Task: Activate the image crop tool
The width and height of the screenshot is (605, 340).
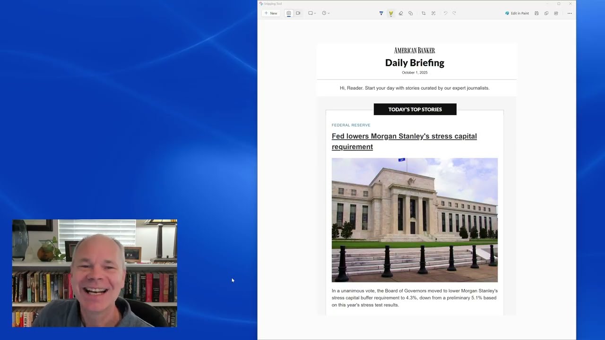Action: click(x=423, y=13)
